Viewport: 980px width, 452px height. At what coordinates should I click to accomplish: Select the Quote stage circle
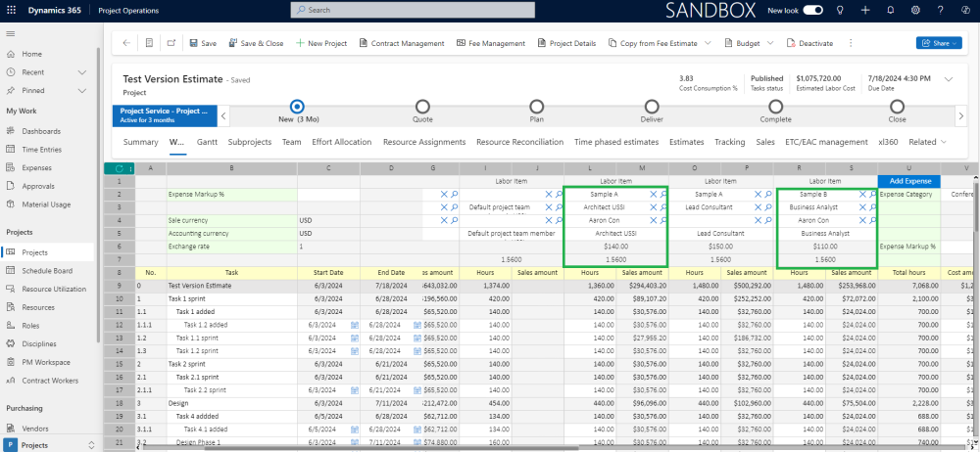422,106
